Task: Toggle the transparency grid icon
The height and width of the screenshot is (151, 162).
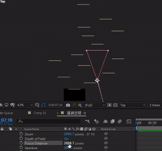Action: [x=115, y=105]
